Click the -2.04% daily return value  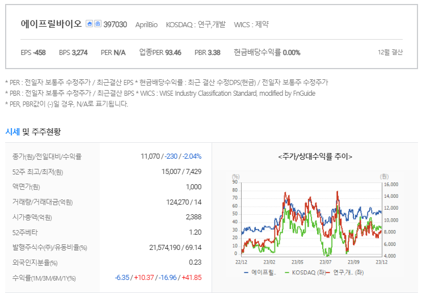192,156
